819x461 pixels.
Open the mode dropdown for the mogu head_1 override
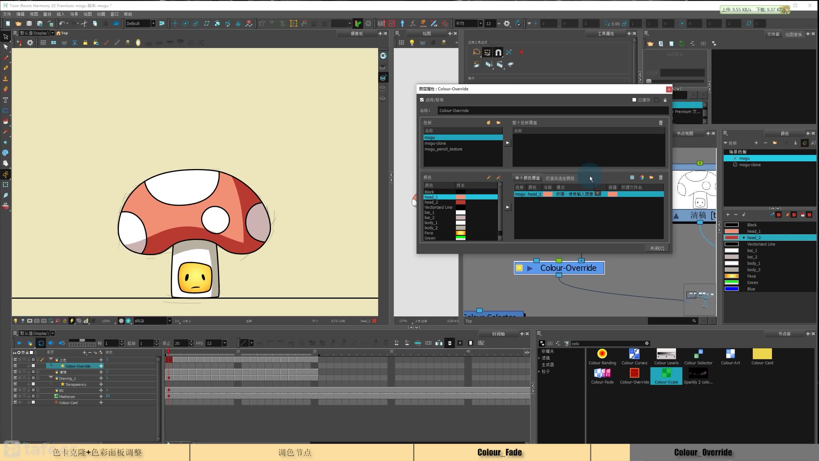[597, 194]
